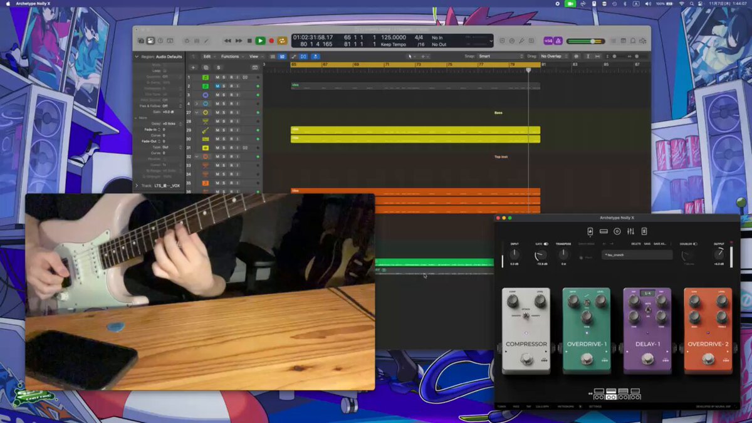Start playback with the green Play button

260,41
